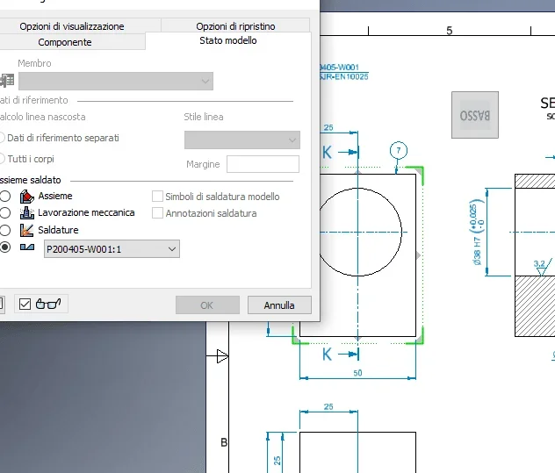
Task: Click the Lavorazione meccanica icon
Action: (x=27, y=213)
